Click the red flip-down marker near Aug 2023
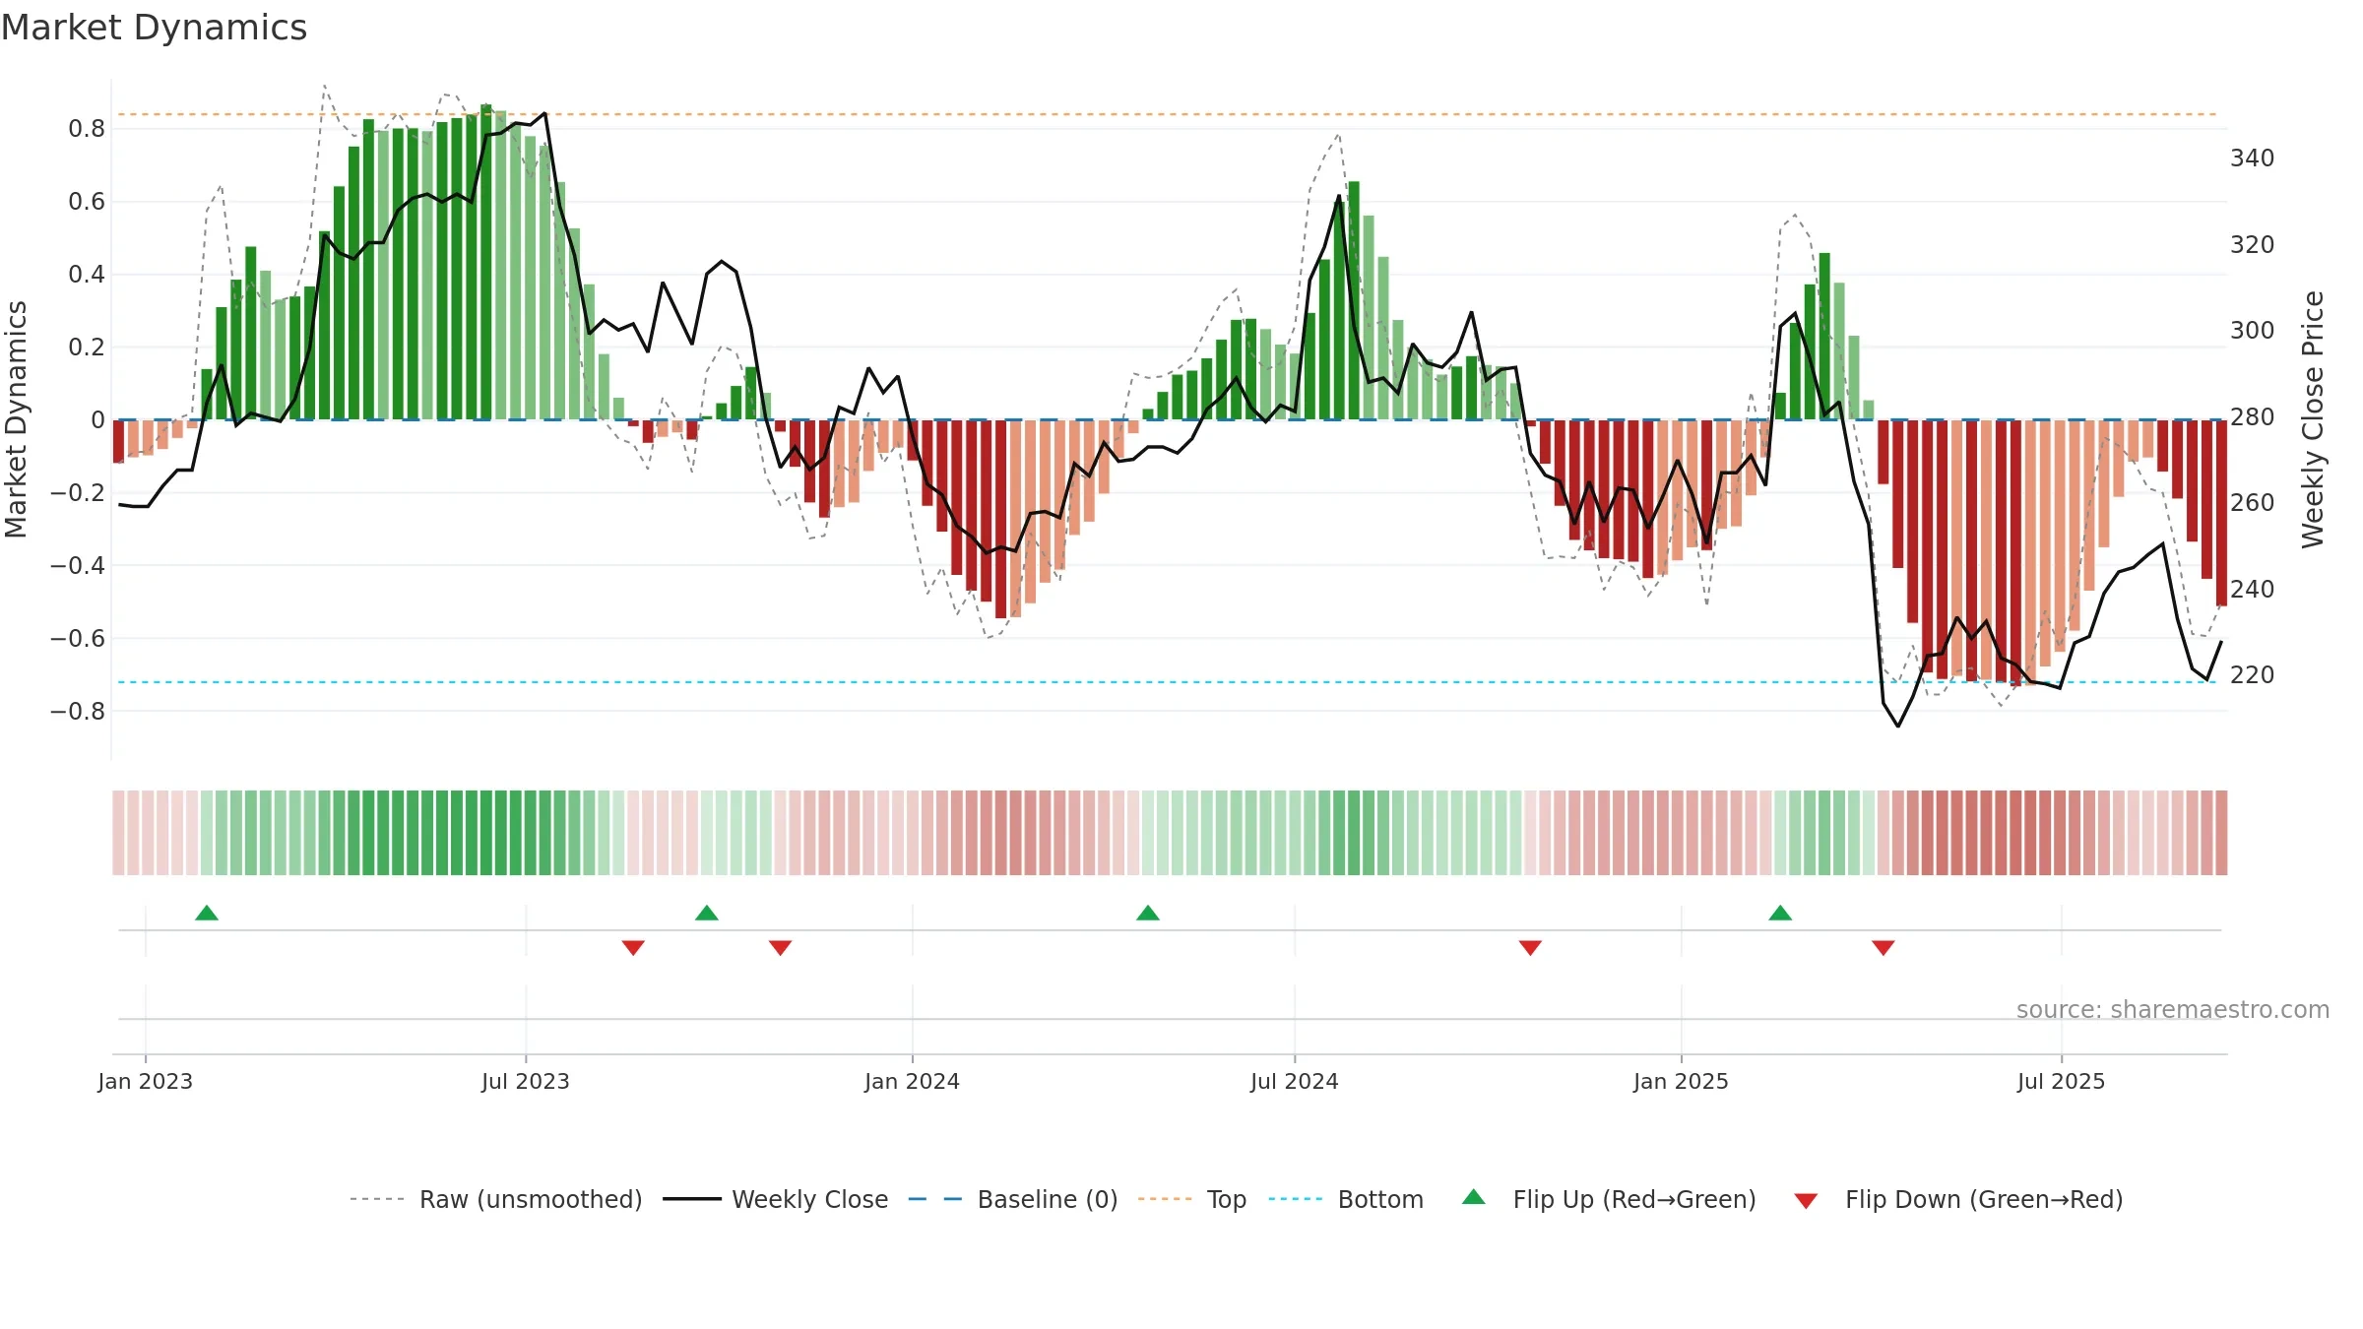 (x=633, y=948)
